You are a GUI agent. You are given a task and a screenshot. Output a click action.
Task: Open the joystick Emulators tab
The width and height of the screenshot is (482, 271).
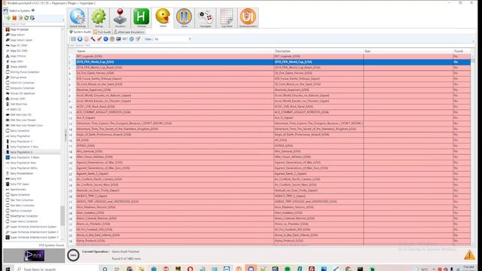(x=120, y=18)
